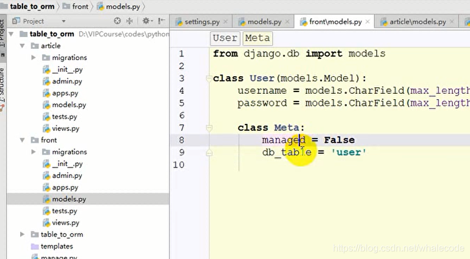
Task: Click the collapse all icon in Project panel
Action: pos(129,21)
